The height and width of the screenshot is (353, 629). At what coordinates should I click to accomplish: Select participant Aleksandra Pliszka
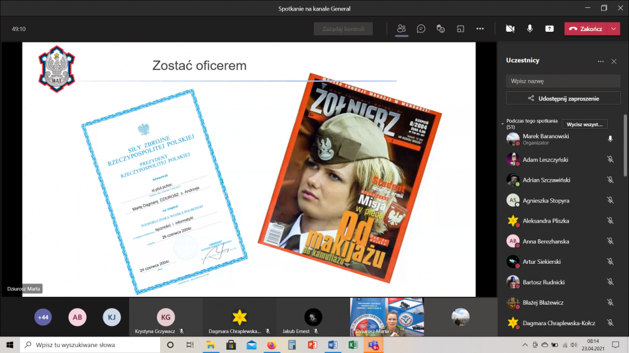point(559,221)
